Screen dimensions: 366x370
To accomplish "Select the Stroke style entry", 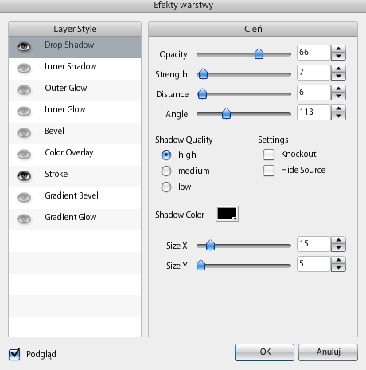I will click(75, 176).
